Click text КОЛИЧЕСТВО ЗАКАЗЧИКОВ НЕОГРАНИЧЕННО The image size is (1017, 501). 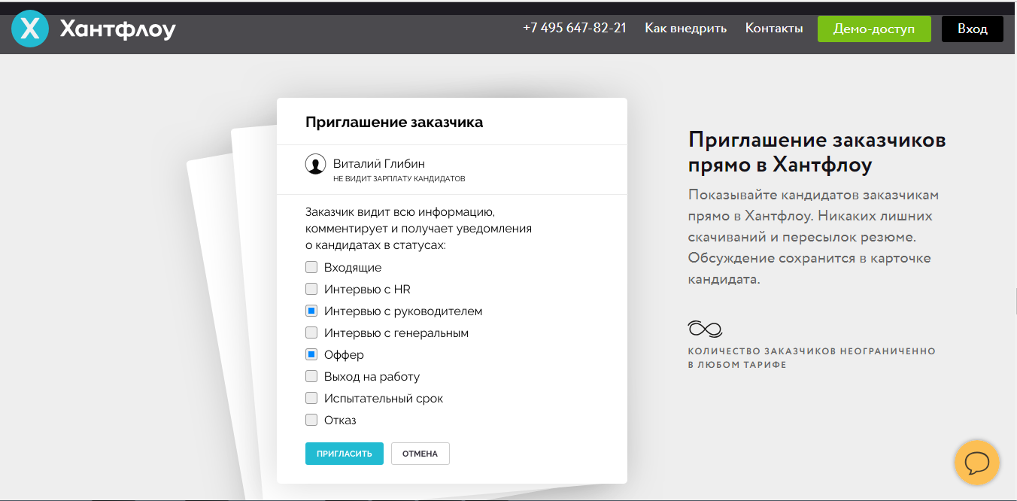pos(812,351)
